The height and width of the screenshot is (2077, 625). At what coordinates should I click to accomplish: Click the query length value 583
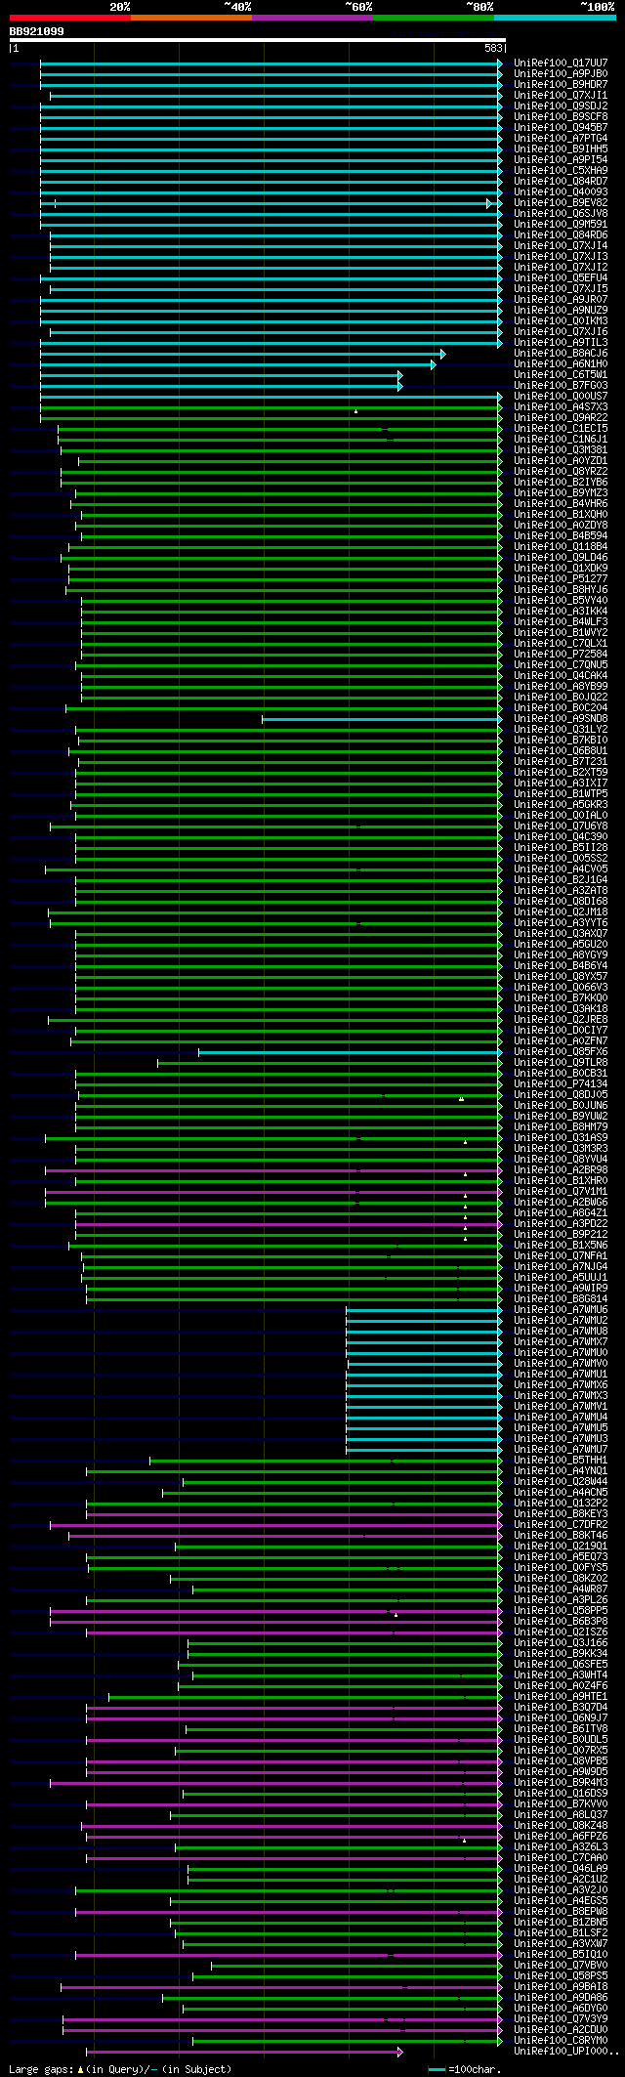[494, 48]
